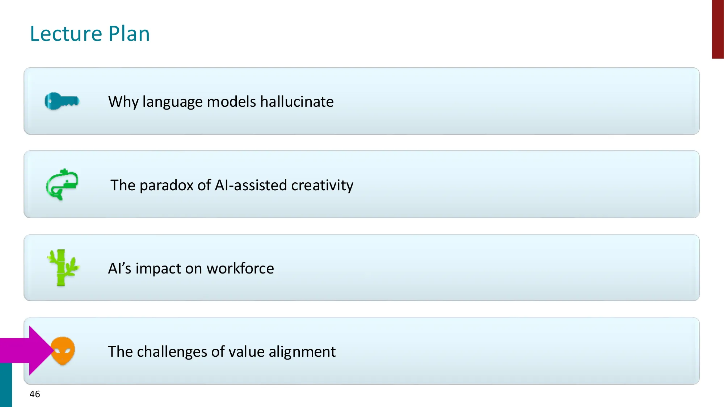Image resolution: width=724 pixels, height=407 pixels.
Task: Click the word "creativity"
Action: (322, 185)
